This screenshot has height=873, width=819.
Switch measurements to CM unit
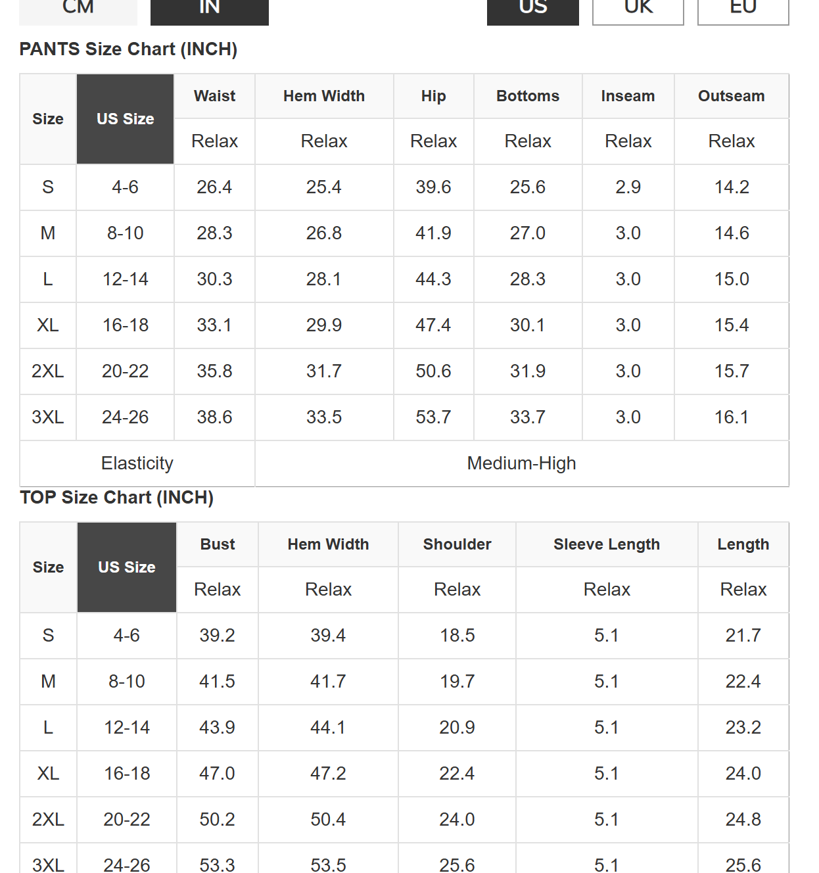click(x=78, y=11)
